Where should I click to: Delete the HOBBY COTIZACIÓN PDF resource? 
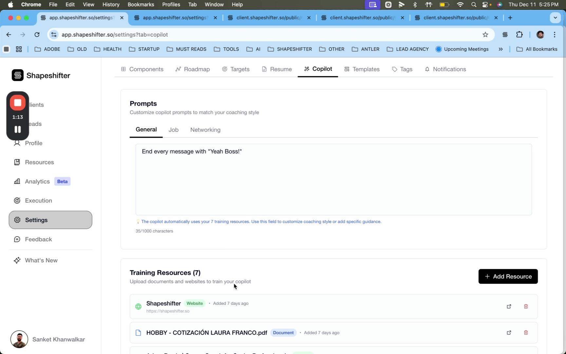(526, 332)
